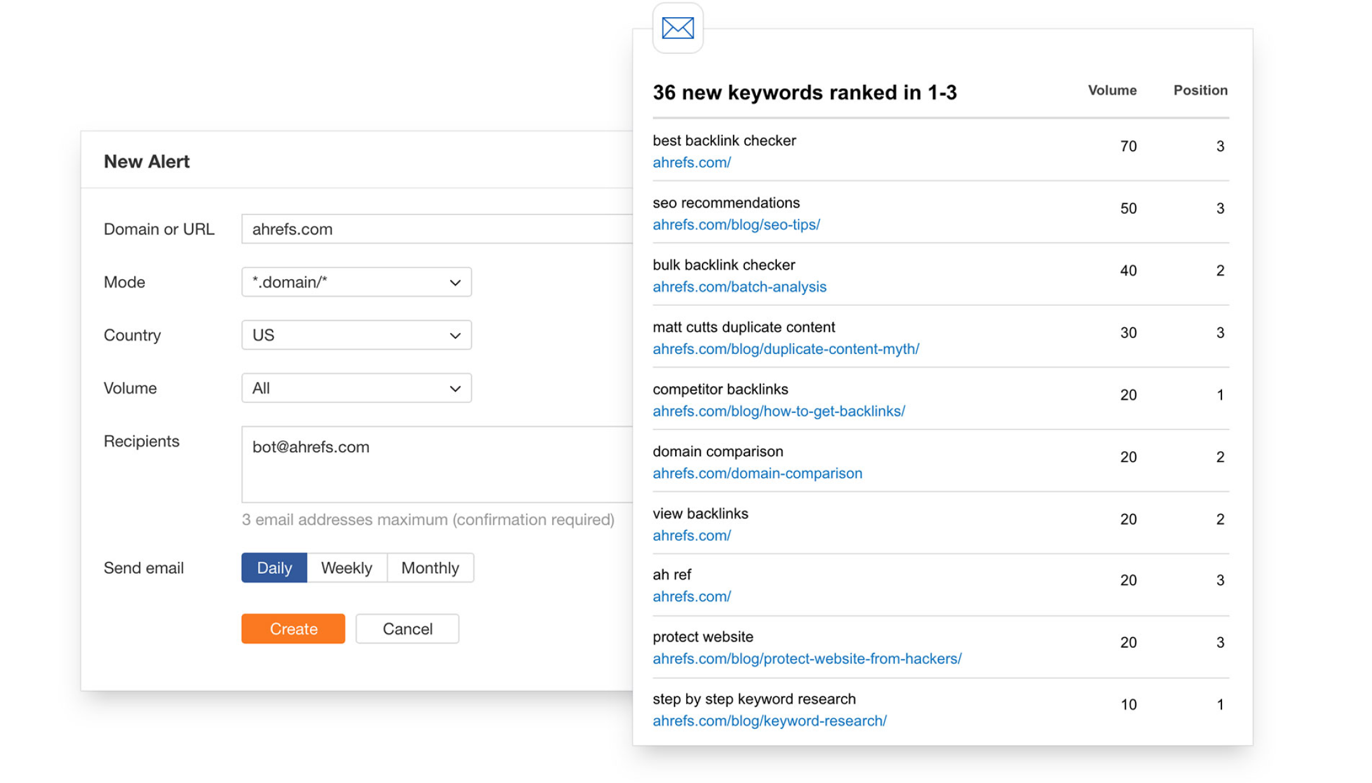
Task: Select the Monthly email frequency toggle
Action: [x=429, y=567]
